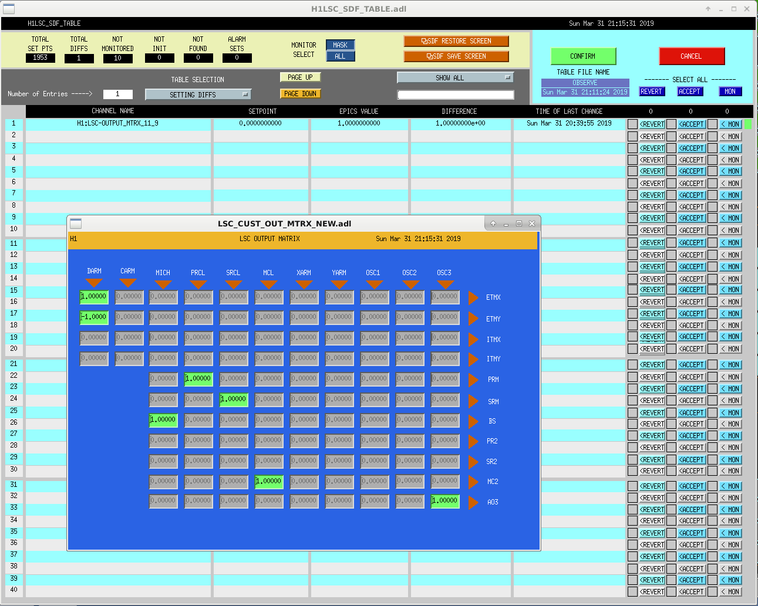The image size is (758, 606).
Task: Click the ETMX row label in the matrix
Action: click(x=493, y=298)
